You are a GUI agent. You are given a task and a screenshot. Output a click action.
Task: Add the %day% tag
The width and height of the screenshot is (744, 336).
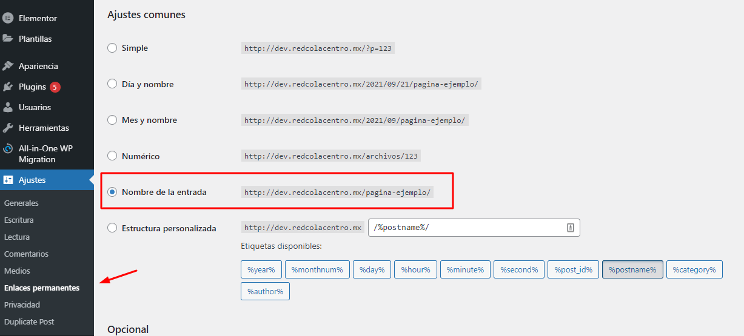click(x=372, y=269)
